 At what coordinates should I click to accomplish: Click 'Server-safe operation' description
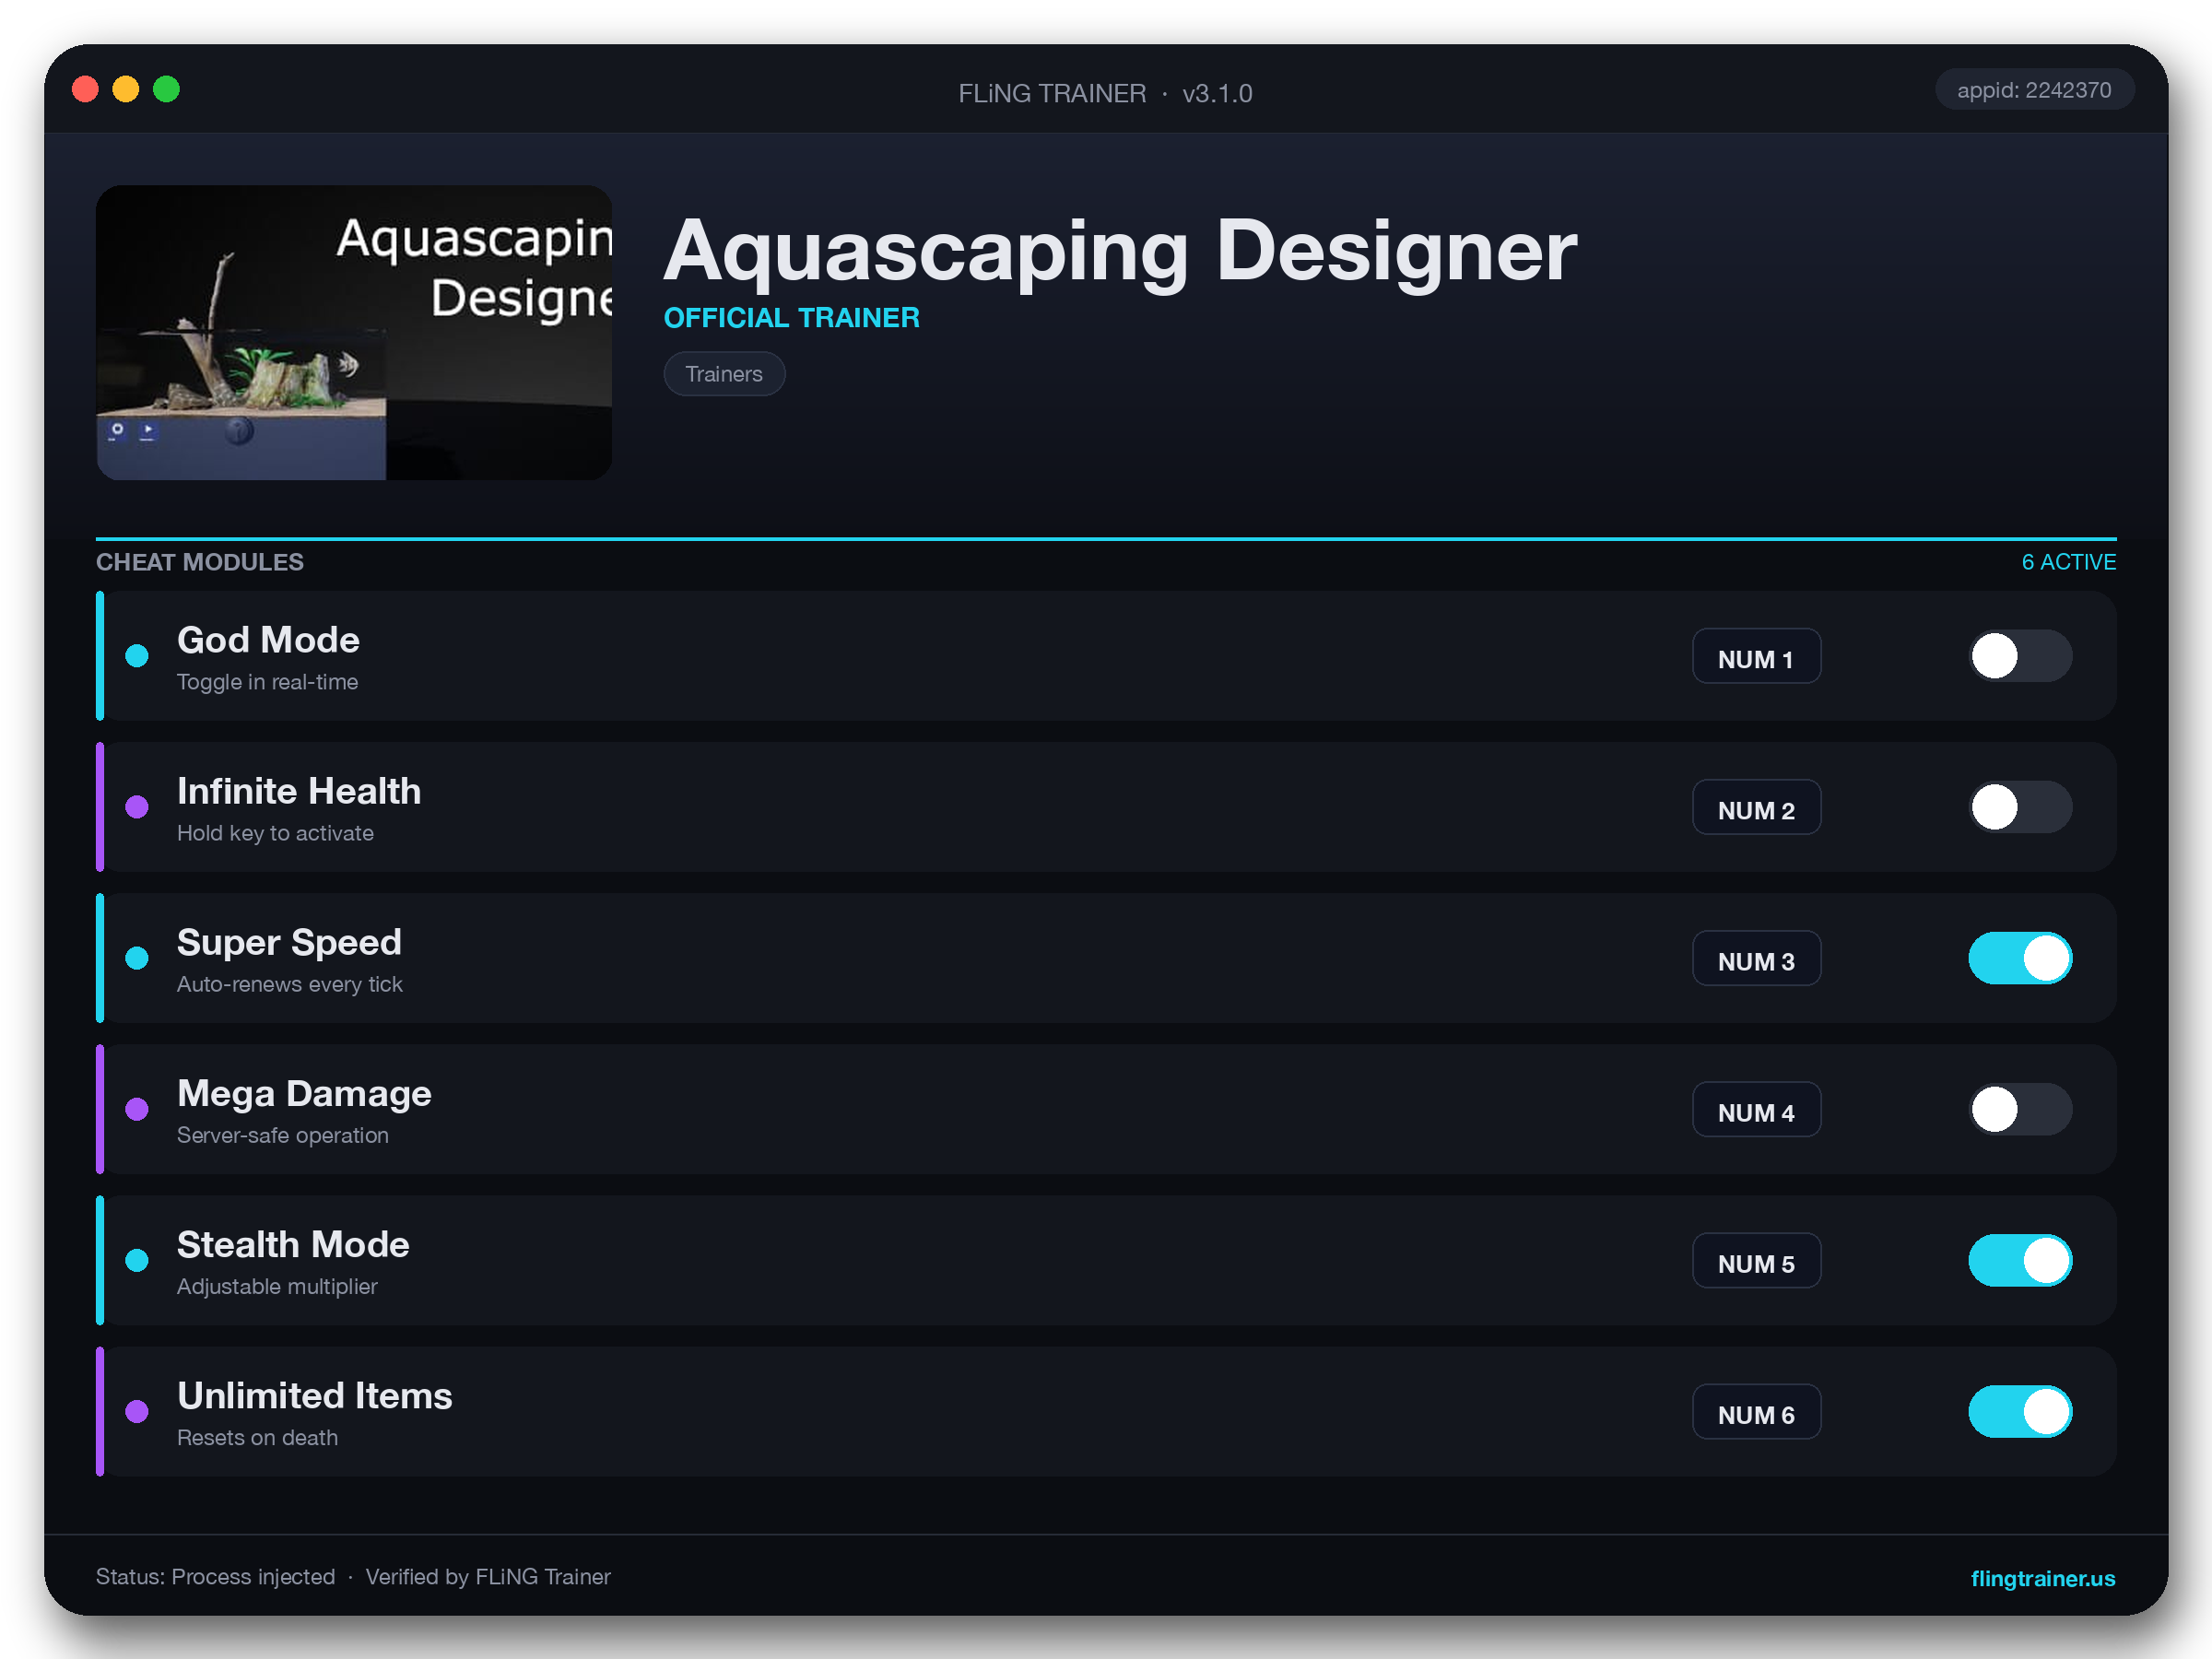tap(282, 1135)
